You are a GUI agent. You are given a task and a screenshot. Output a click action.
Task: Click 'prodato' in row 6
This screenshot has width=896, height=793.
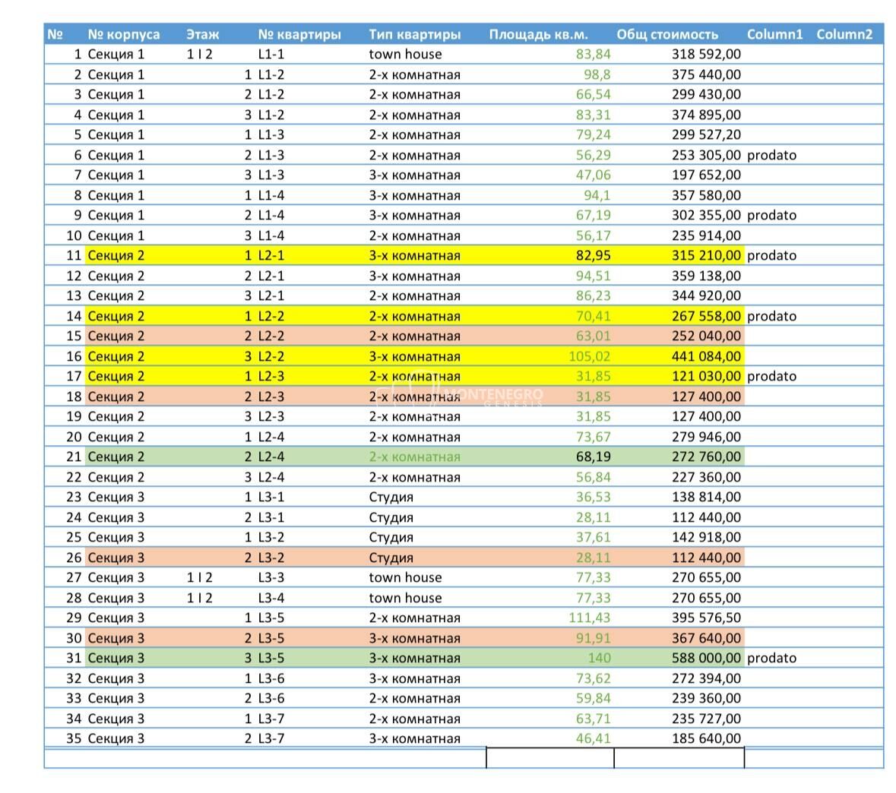(771, 156)
